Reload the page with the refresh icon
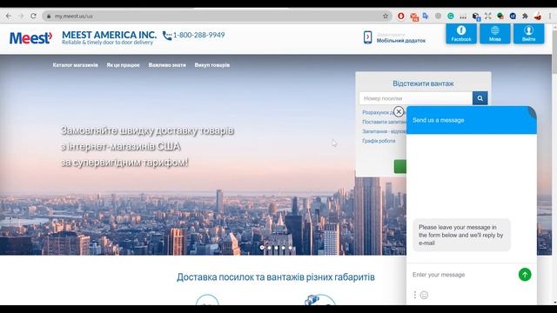 (x=33, y=16)
